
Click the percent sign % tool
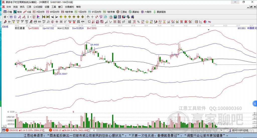coord(138,22)
